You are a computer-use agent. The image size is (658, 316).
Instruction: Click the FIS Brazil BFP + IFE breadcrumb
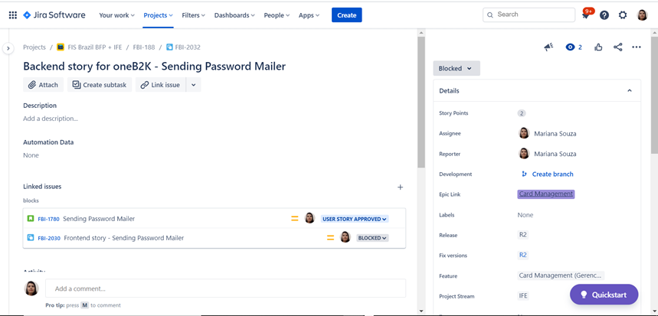95,47
